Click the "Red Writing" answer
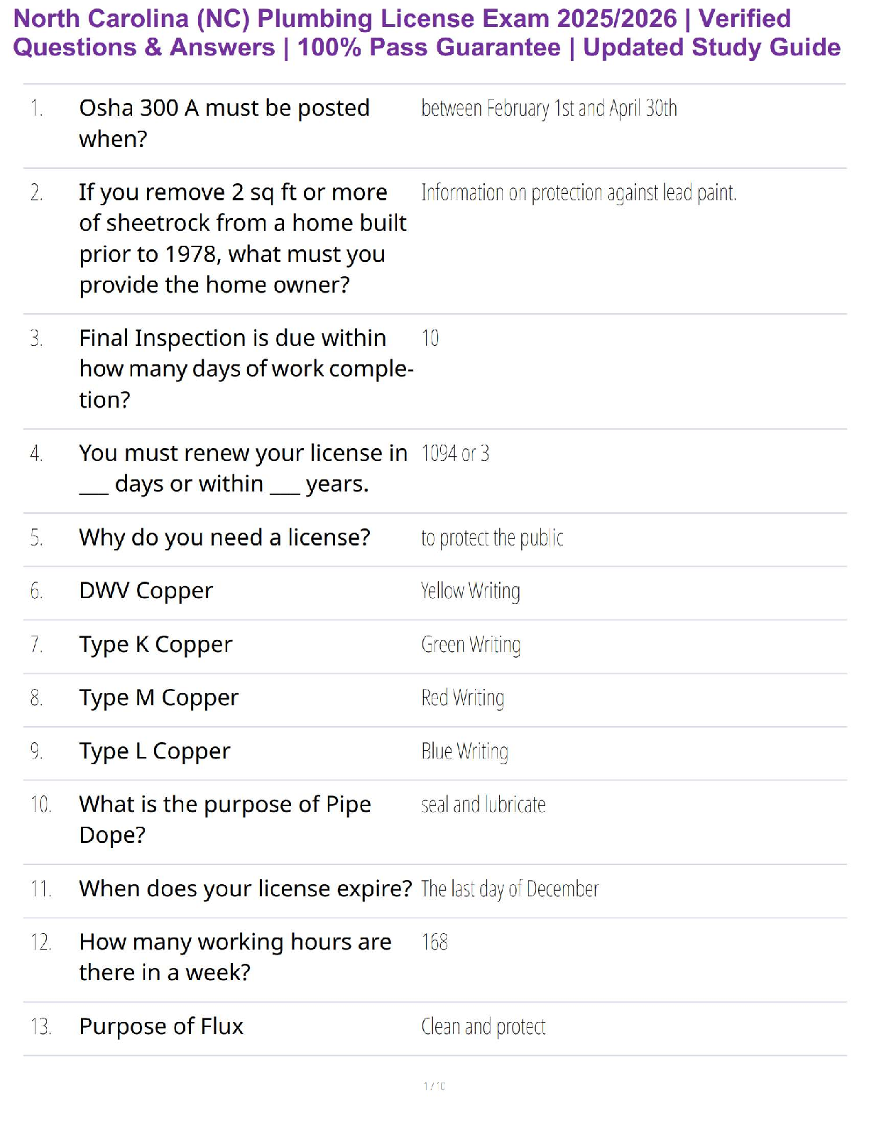This screenshot has width=869, height=1125. [462, 698]
